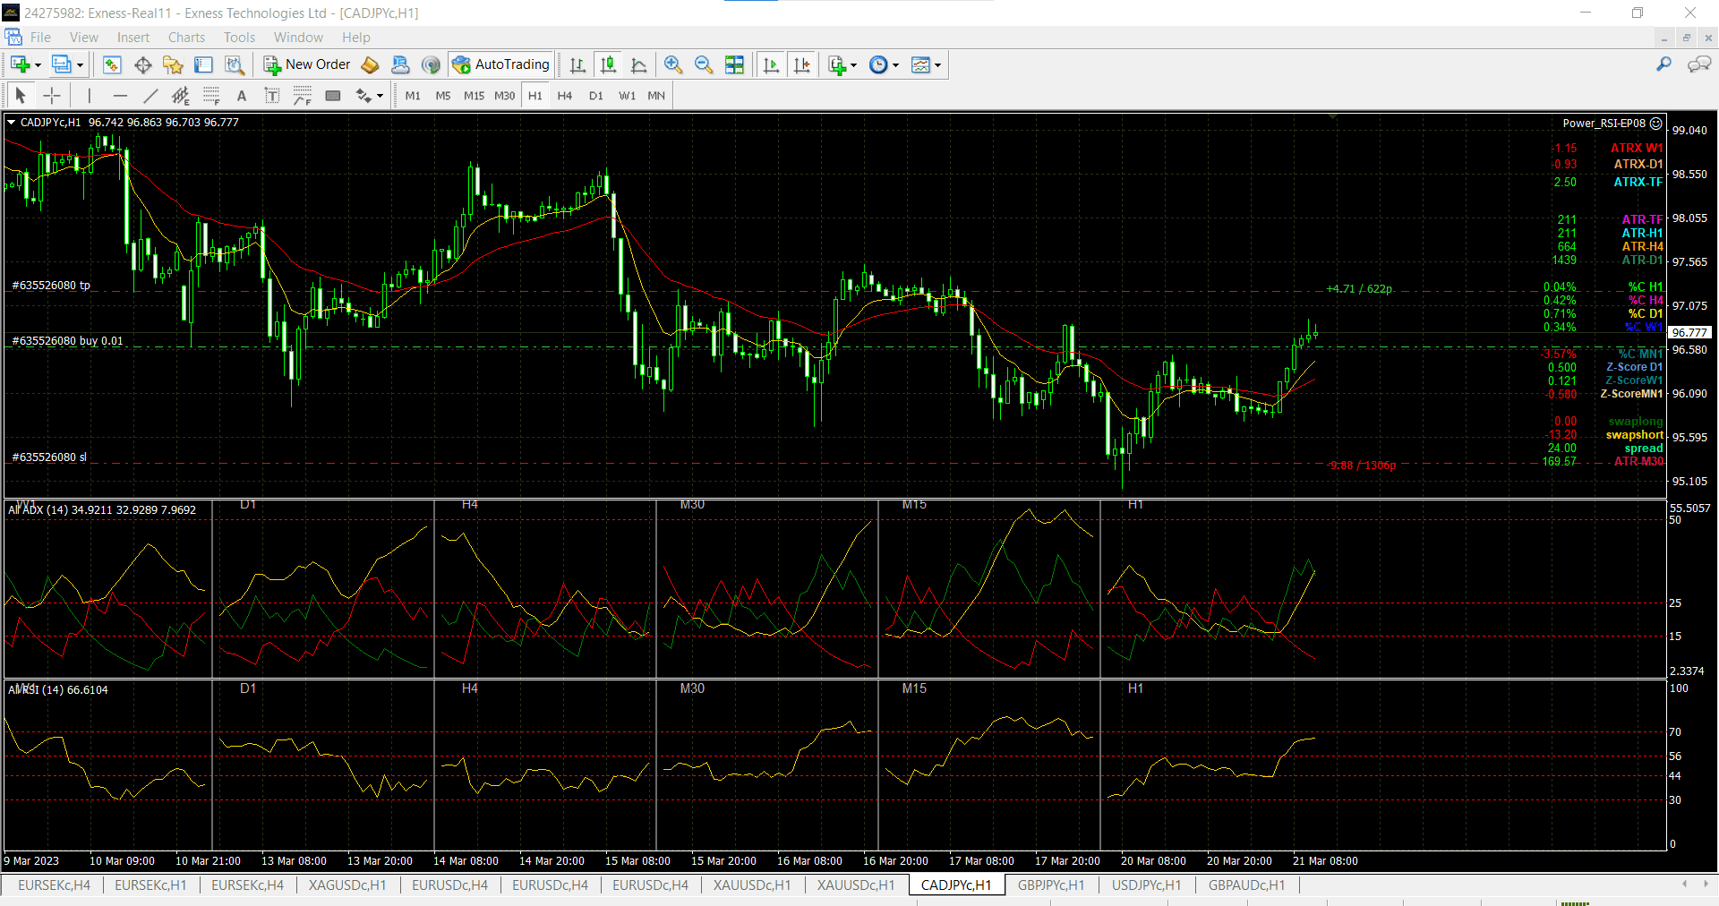Select the text 'A' tool
This screenshot has width=1719, height=906.
click(x=242, y=95)
